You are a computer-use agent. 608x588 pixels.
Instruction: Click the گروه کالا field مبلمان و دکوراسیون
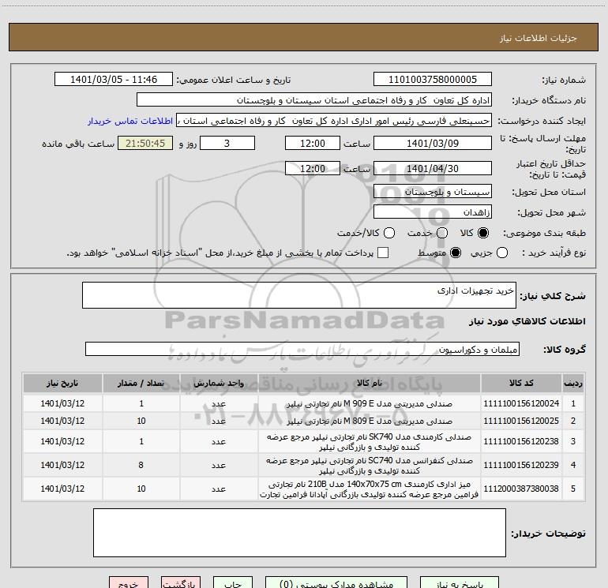(x=302, y=349)
